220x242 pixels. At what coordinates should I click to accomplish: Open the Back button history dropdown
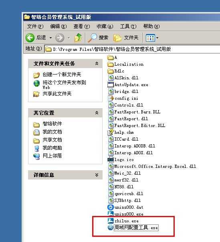click(x=50, y=38)
